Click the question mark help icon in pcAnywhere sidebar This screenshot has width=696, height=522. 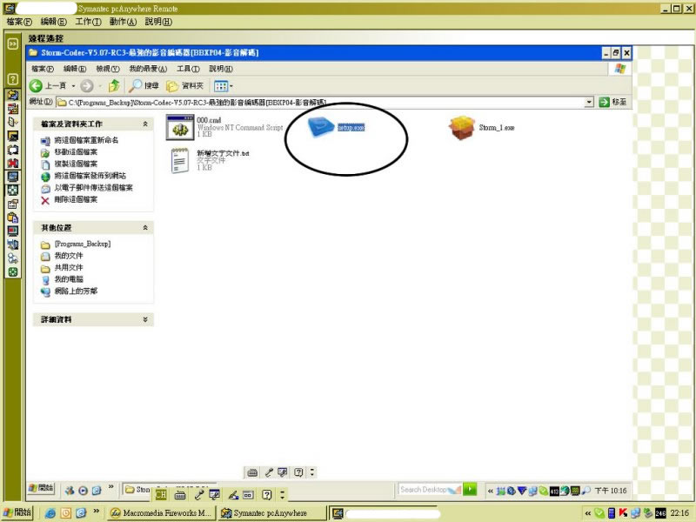pos(13,79)
